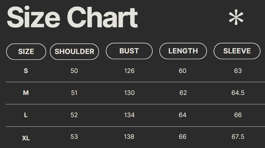Click the bust value 138
Viewport: 265px width, 148px height.
[x=129, y=137]
